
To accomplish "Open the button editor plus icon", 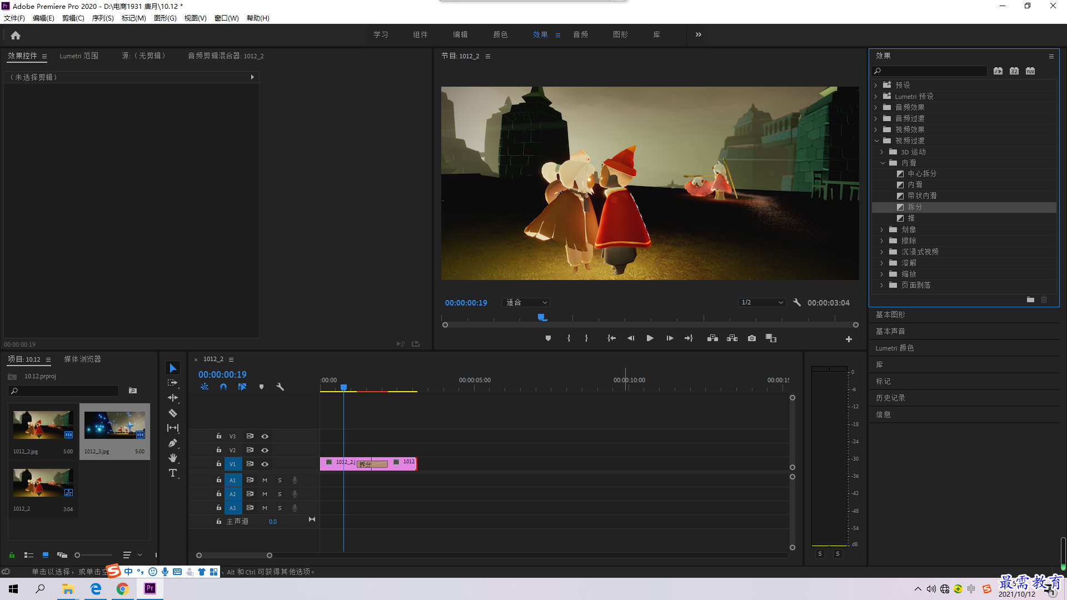I will [x=849, y=339].
